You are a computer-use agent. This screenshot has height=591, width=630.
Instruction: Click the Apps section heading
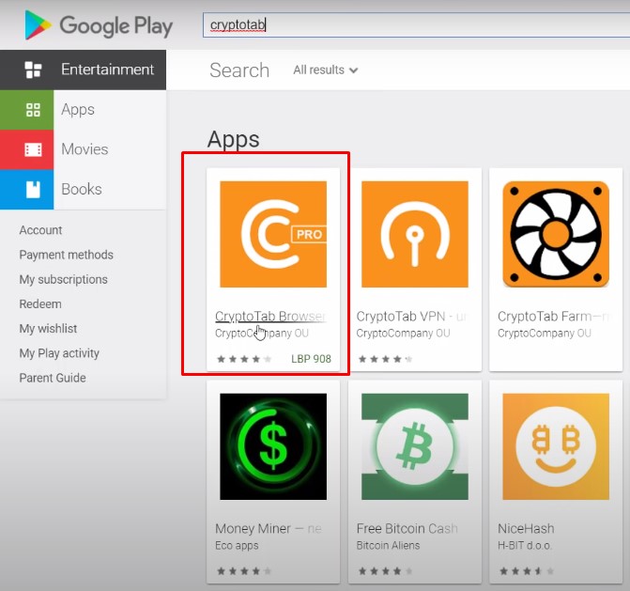tap(234, 139)
